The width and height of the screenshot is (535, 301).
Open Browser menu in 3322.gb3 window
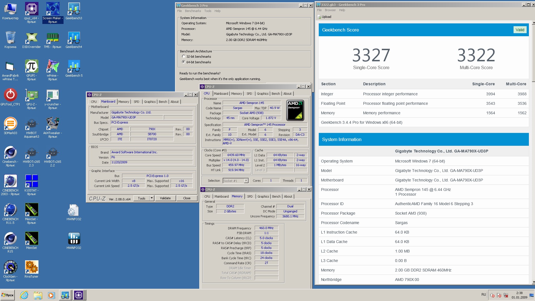click(330, 10)
